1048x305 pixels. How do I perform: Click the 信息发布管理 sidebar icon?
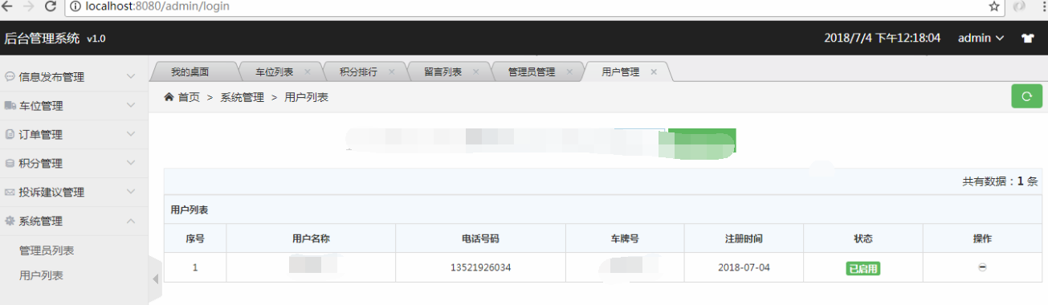[10, 77]
